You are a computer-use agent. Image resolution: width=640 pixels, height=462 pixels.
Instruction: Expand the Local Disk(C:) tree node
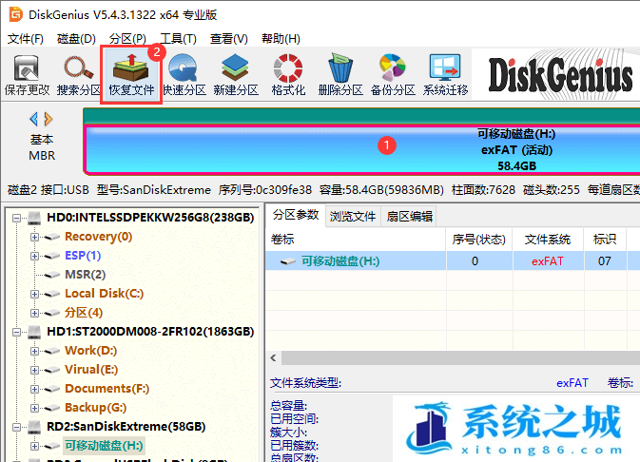point(34,294)
